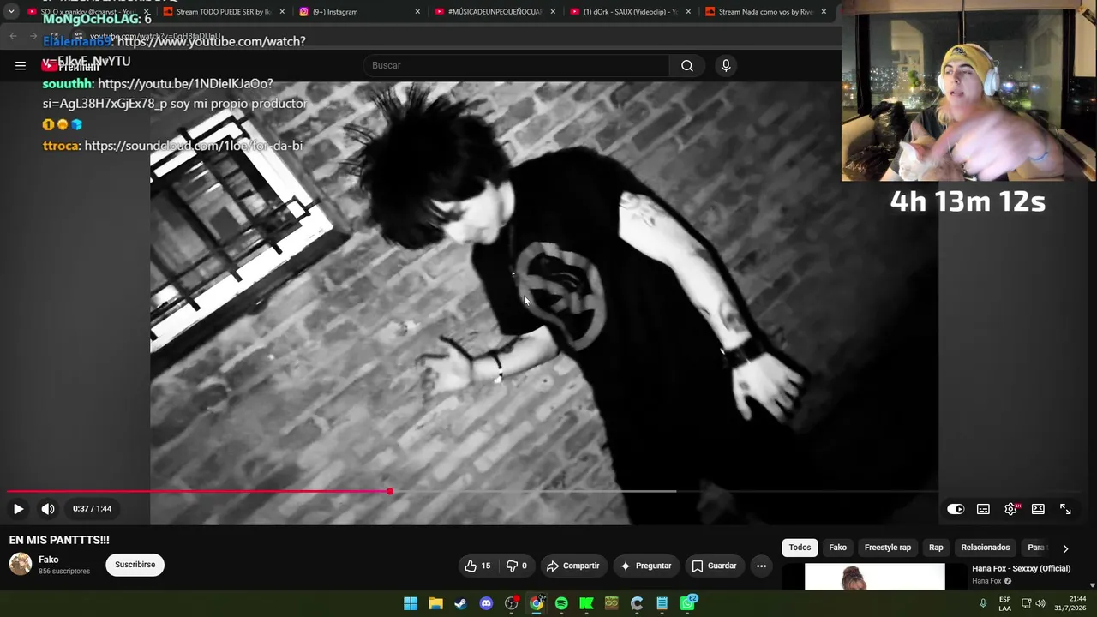This screenshot has width=1097, height=617.
Task: Click the progress bar scrubber dot
Action: (390, 492)
